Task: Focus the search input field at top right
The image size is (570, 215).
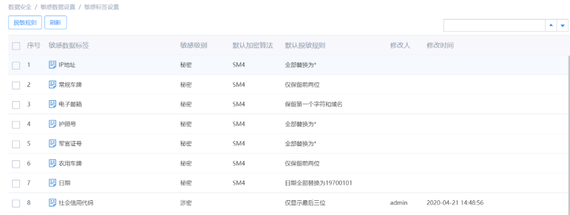Action: click(x=494, y=25)
